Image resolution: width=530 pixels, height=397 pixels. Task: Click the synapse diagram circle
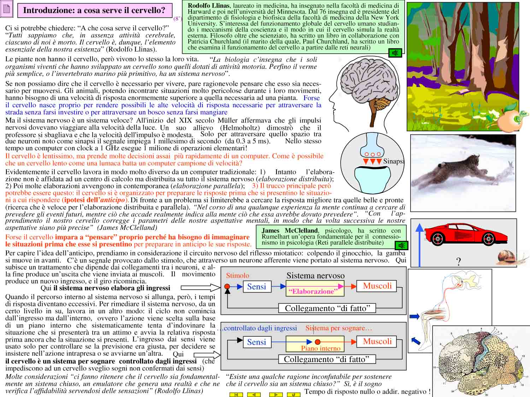click(371, 162)
